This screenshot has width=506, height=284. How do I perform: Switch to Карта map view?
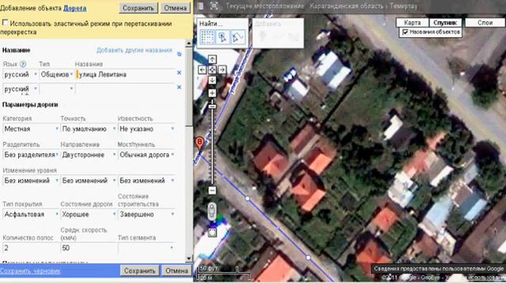click(x=413, y=23)
